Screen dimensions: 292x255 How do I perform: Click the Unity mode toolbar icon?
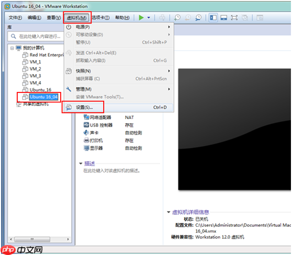tap(245, 18)
